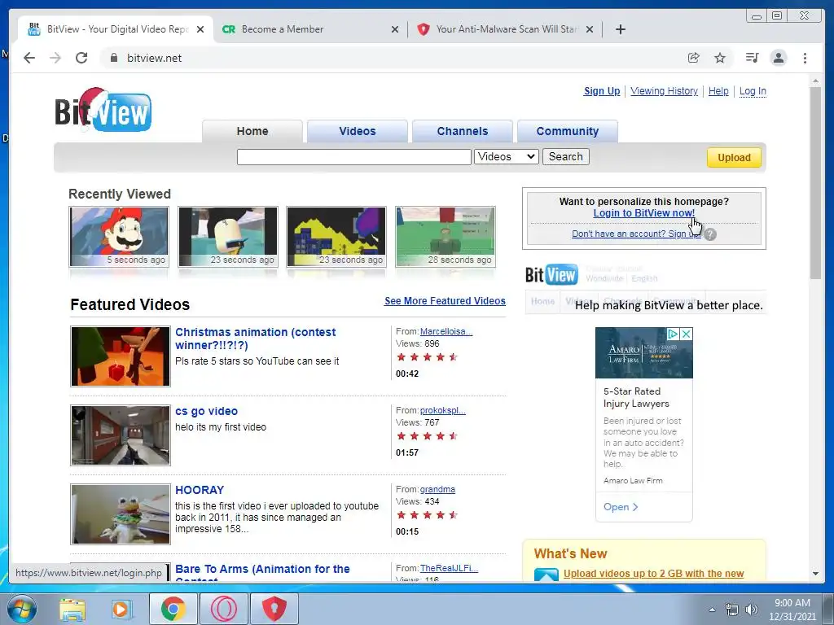Open the HOORAY video thumbnail
The image size is (834, 625).
(121, 514)
